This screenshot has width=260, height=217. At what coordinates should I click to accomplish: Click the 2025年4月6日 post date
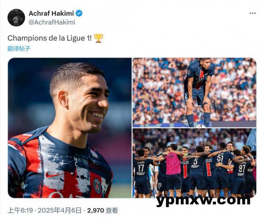click(x=59, y=211)
